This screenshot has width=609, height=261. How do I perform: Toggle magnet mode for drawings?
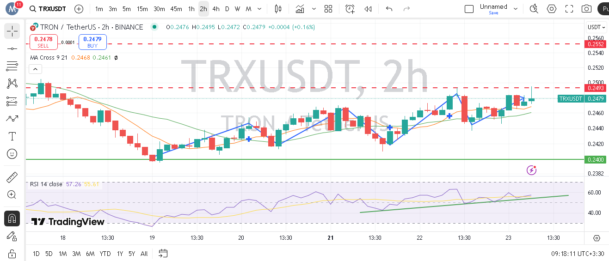pos(12,219)
